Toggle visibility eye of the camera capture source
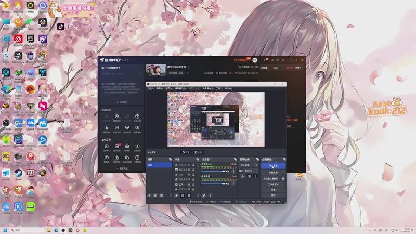416x234 pixels. pos(189,179)
